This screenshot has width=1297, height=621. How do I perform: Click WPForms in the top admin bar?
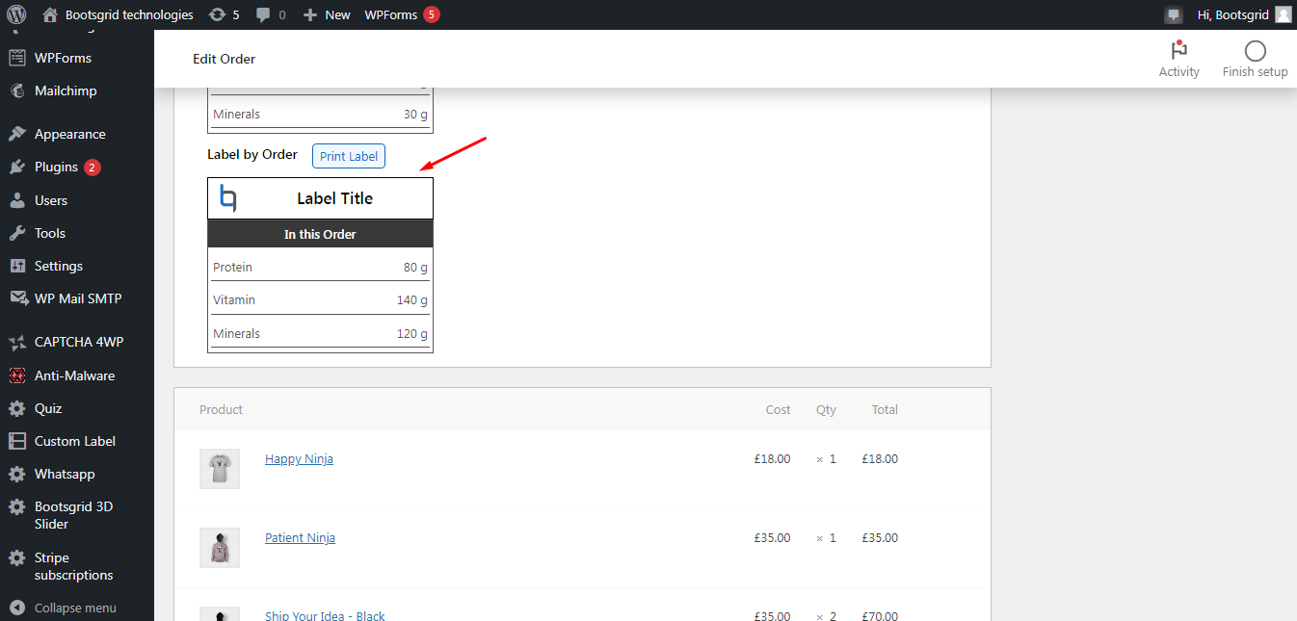pos(391,14)
